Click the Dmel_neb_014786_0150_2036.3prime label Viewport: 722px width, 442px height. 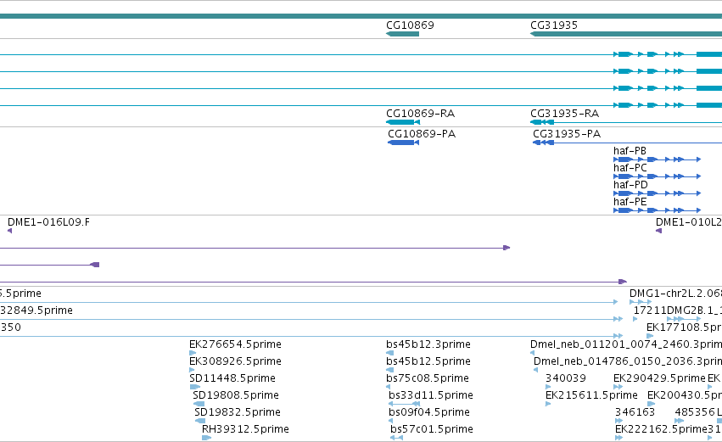(x=628, y=361)
